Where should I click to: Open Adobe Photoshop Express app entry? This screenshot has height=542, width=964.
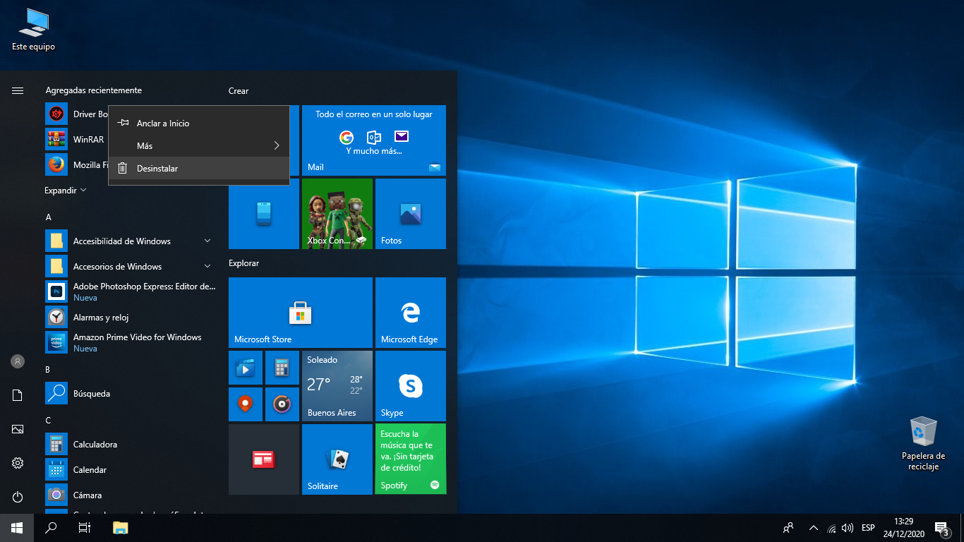pos(131,291)
